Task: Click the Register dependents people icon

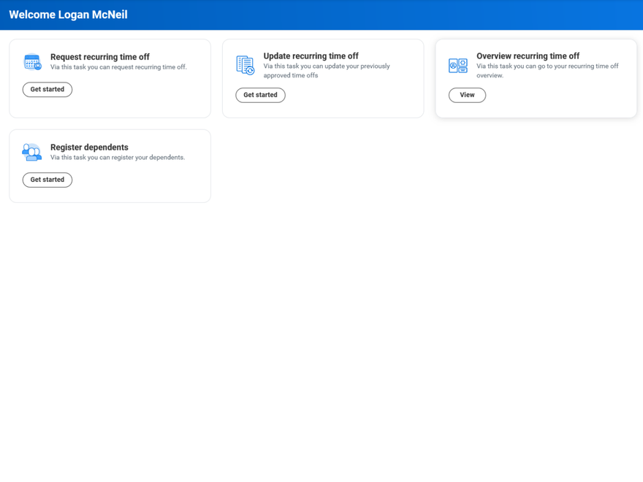Action: coord(31,152)
